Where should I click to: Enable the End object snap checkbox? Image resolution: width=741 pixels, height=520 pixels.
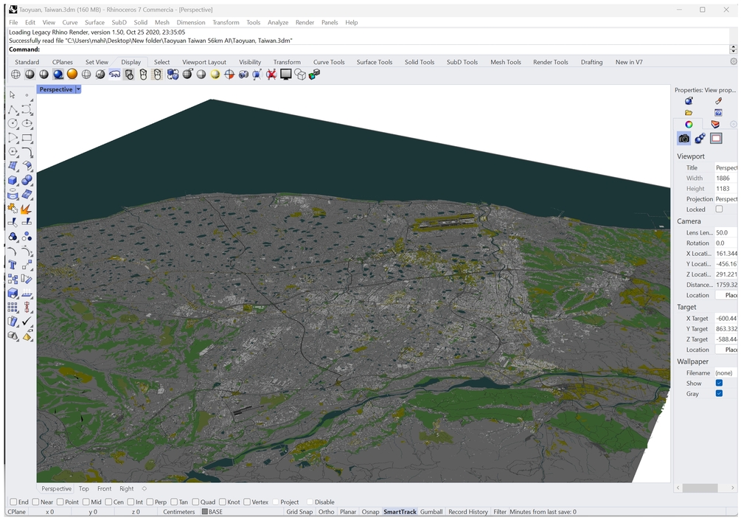[13, 502]
